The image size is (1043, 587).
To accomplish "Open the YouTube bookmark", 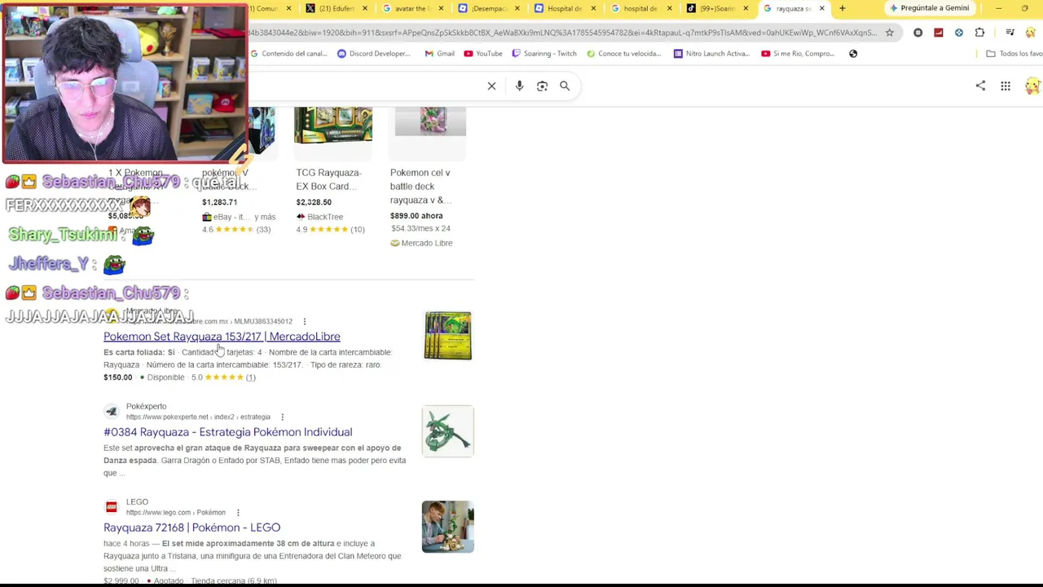I will click(483, 54).
